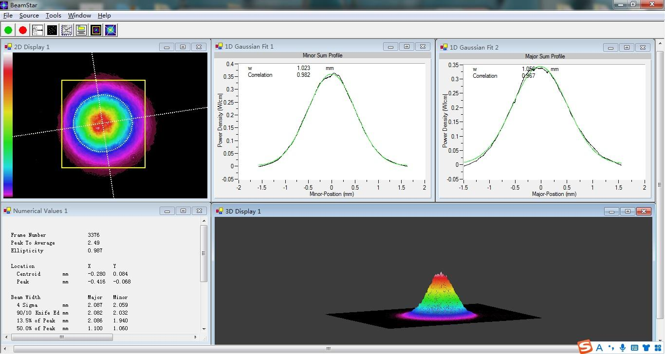This screenshot has height=354, width=665.
Task: Click the 90/10 Knife Ed row label
Action: click(38, 313)
